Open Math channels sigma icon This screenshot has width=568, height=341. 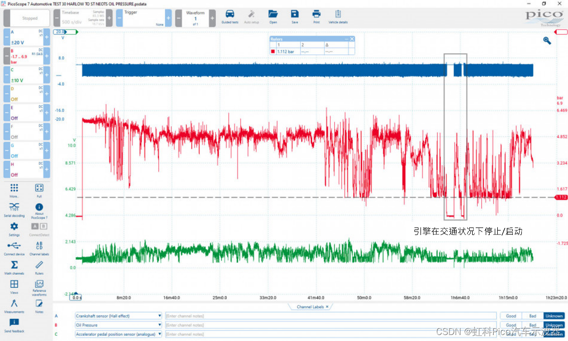(x=14, y=267)
